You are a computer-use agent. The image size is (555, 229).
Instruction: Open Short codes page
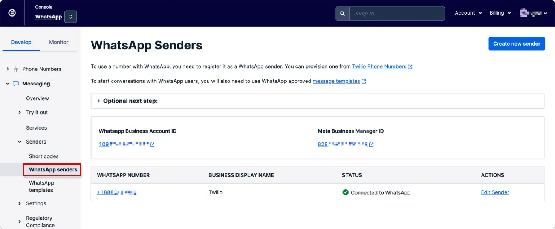click(x=44, y=156)
